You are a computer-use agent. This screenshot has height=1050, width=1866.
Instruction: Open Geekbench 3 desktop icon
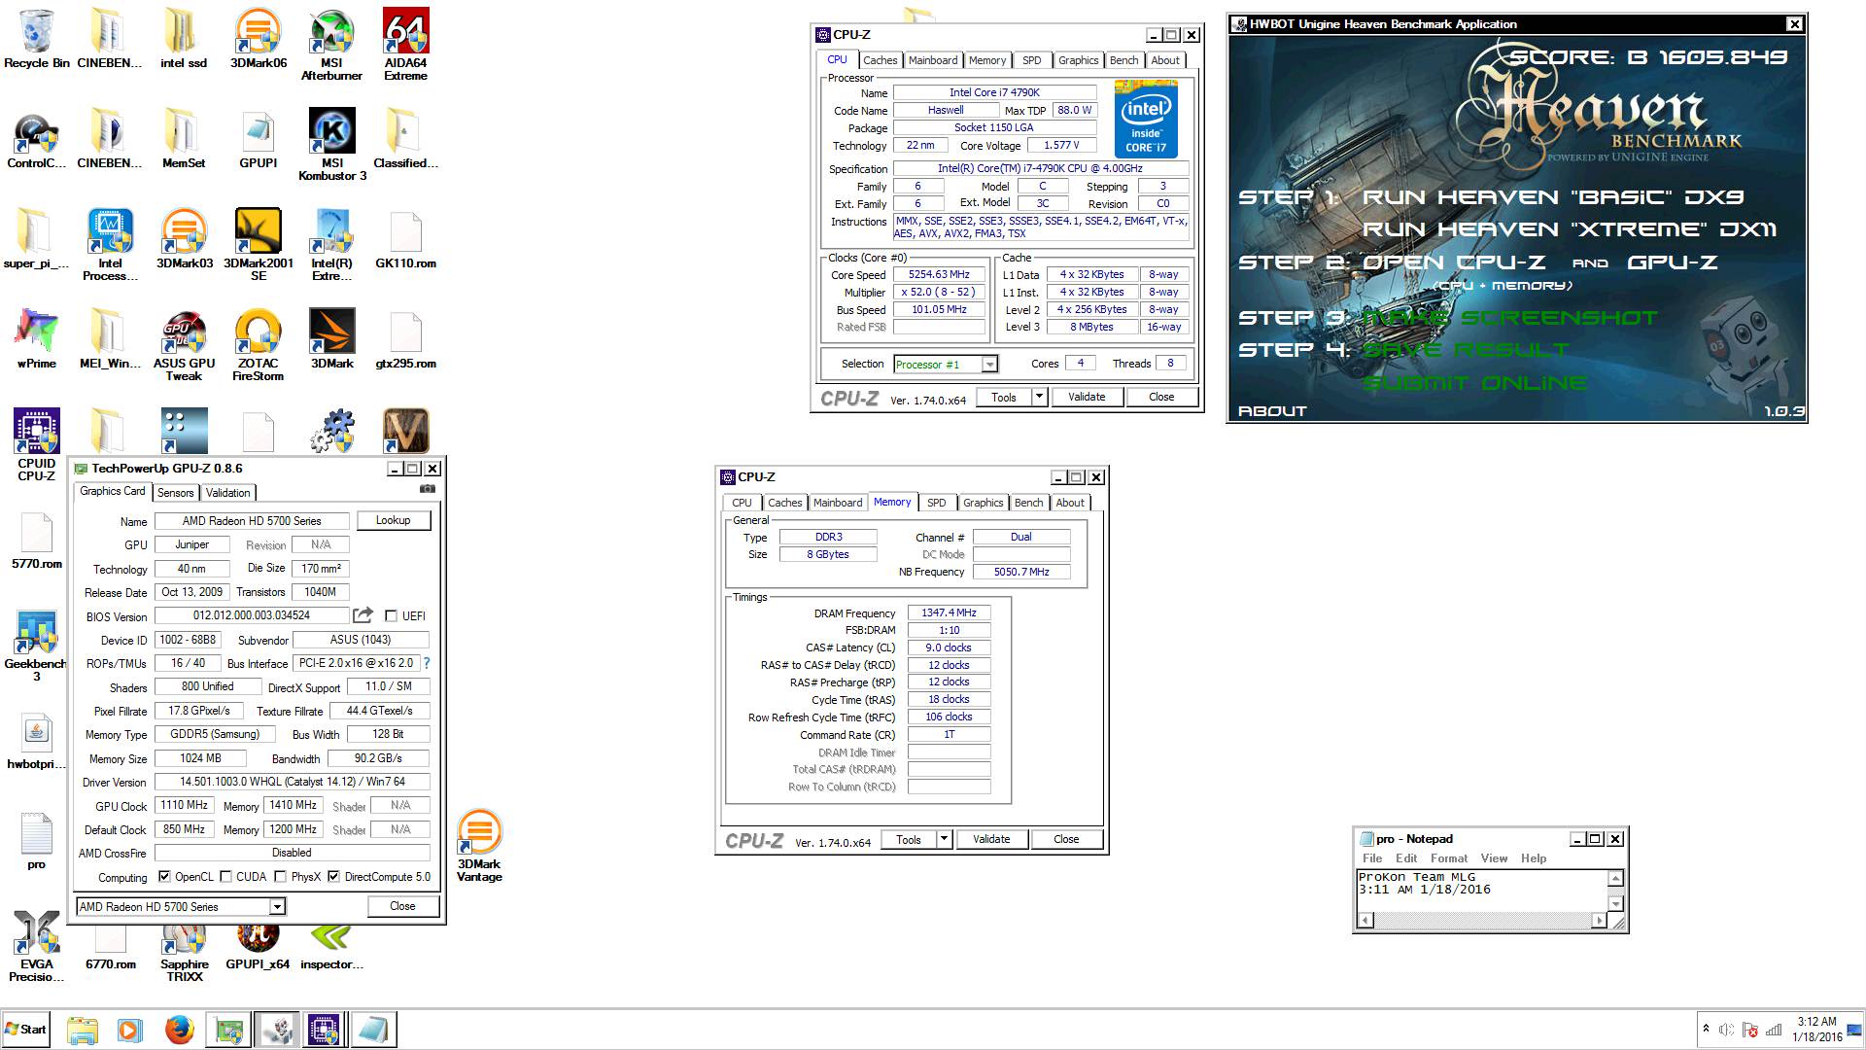click(x=36, y=646)
